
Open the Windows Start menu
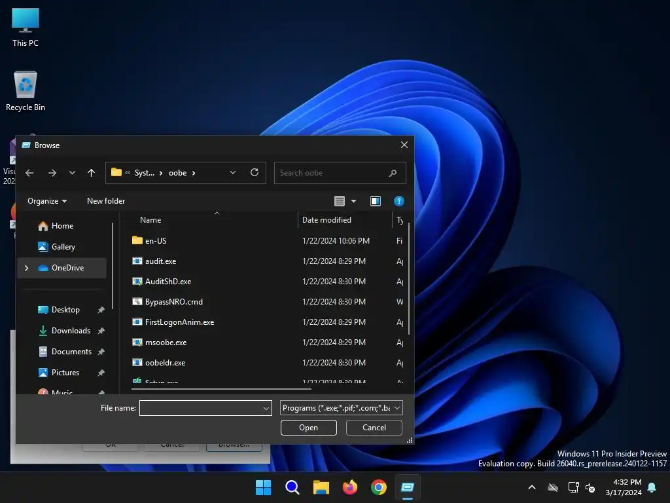point(263,487)
